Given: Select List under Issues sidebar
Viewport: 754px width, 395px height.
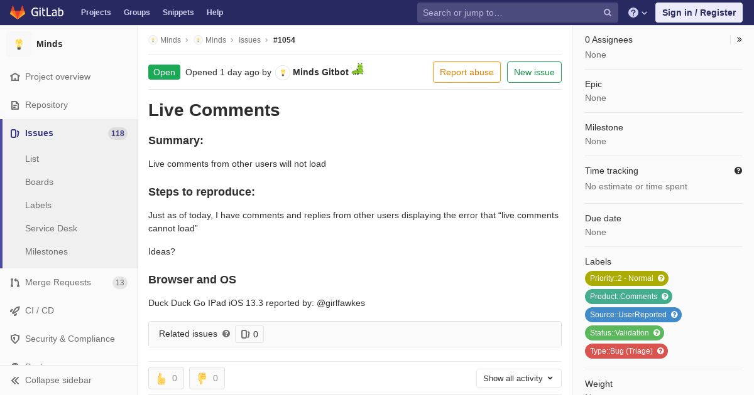Looking at the screenshot, I should (32, 159).
